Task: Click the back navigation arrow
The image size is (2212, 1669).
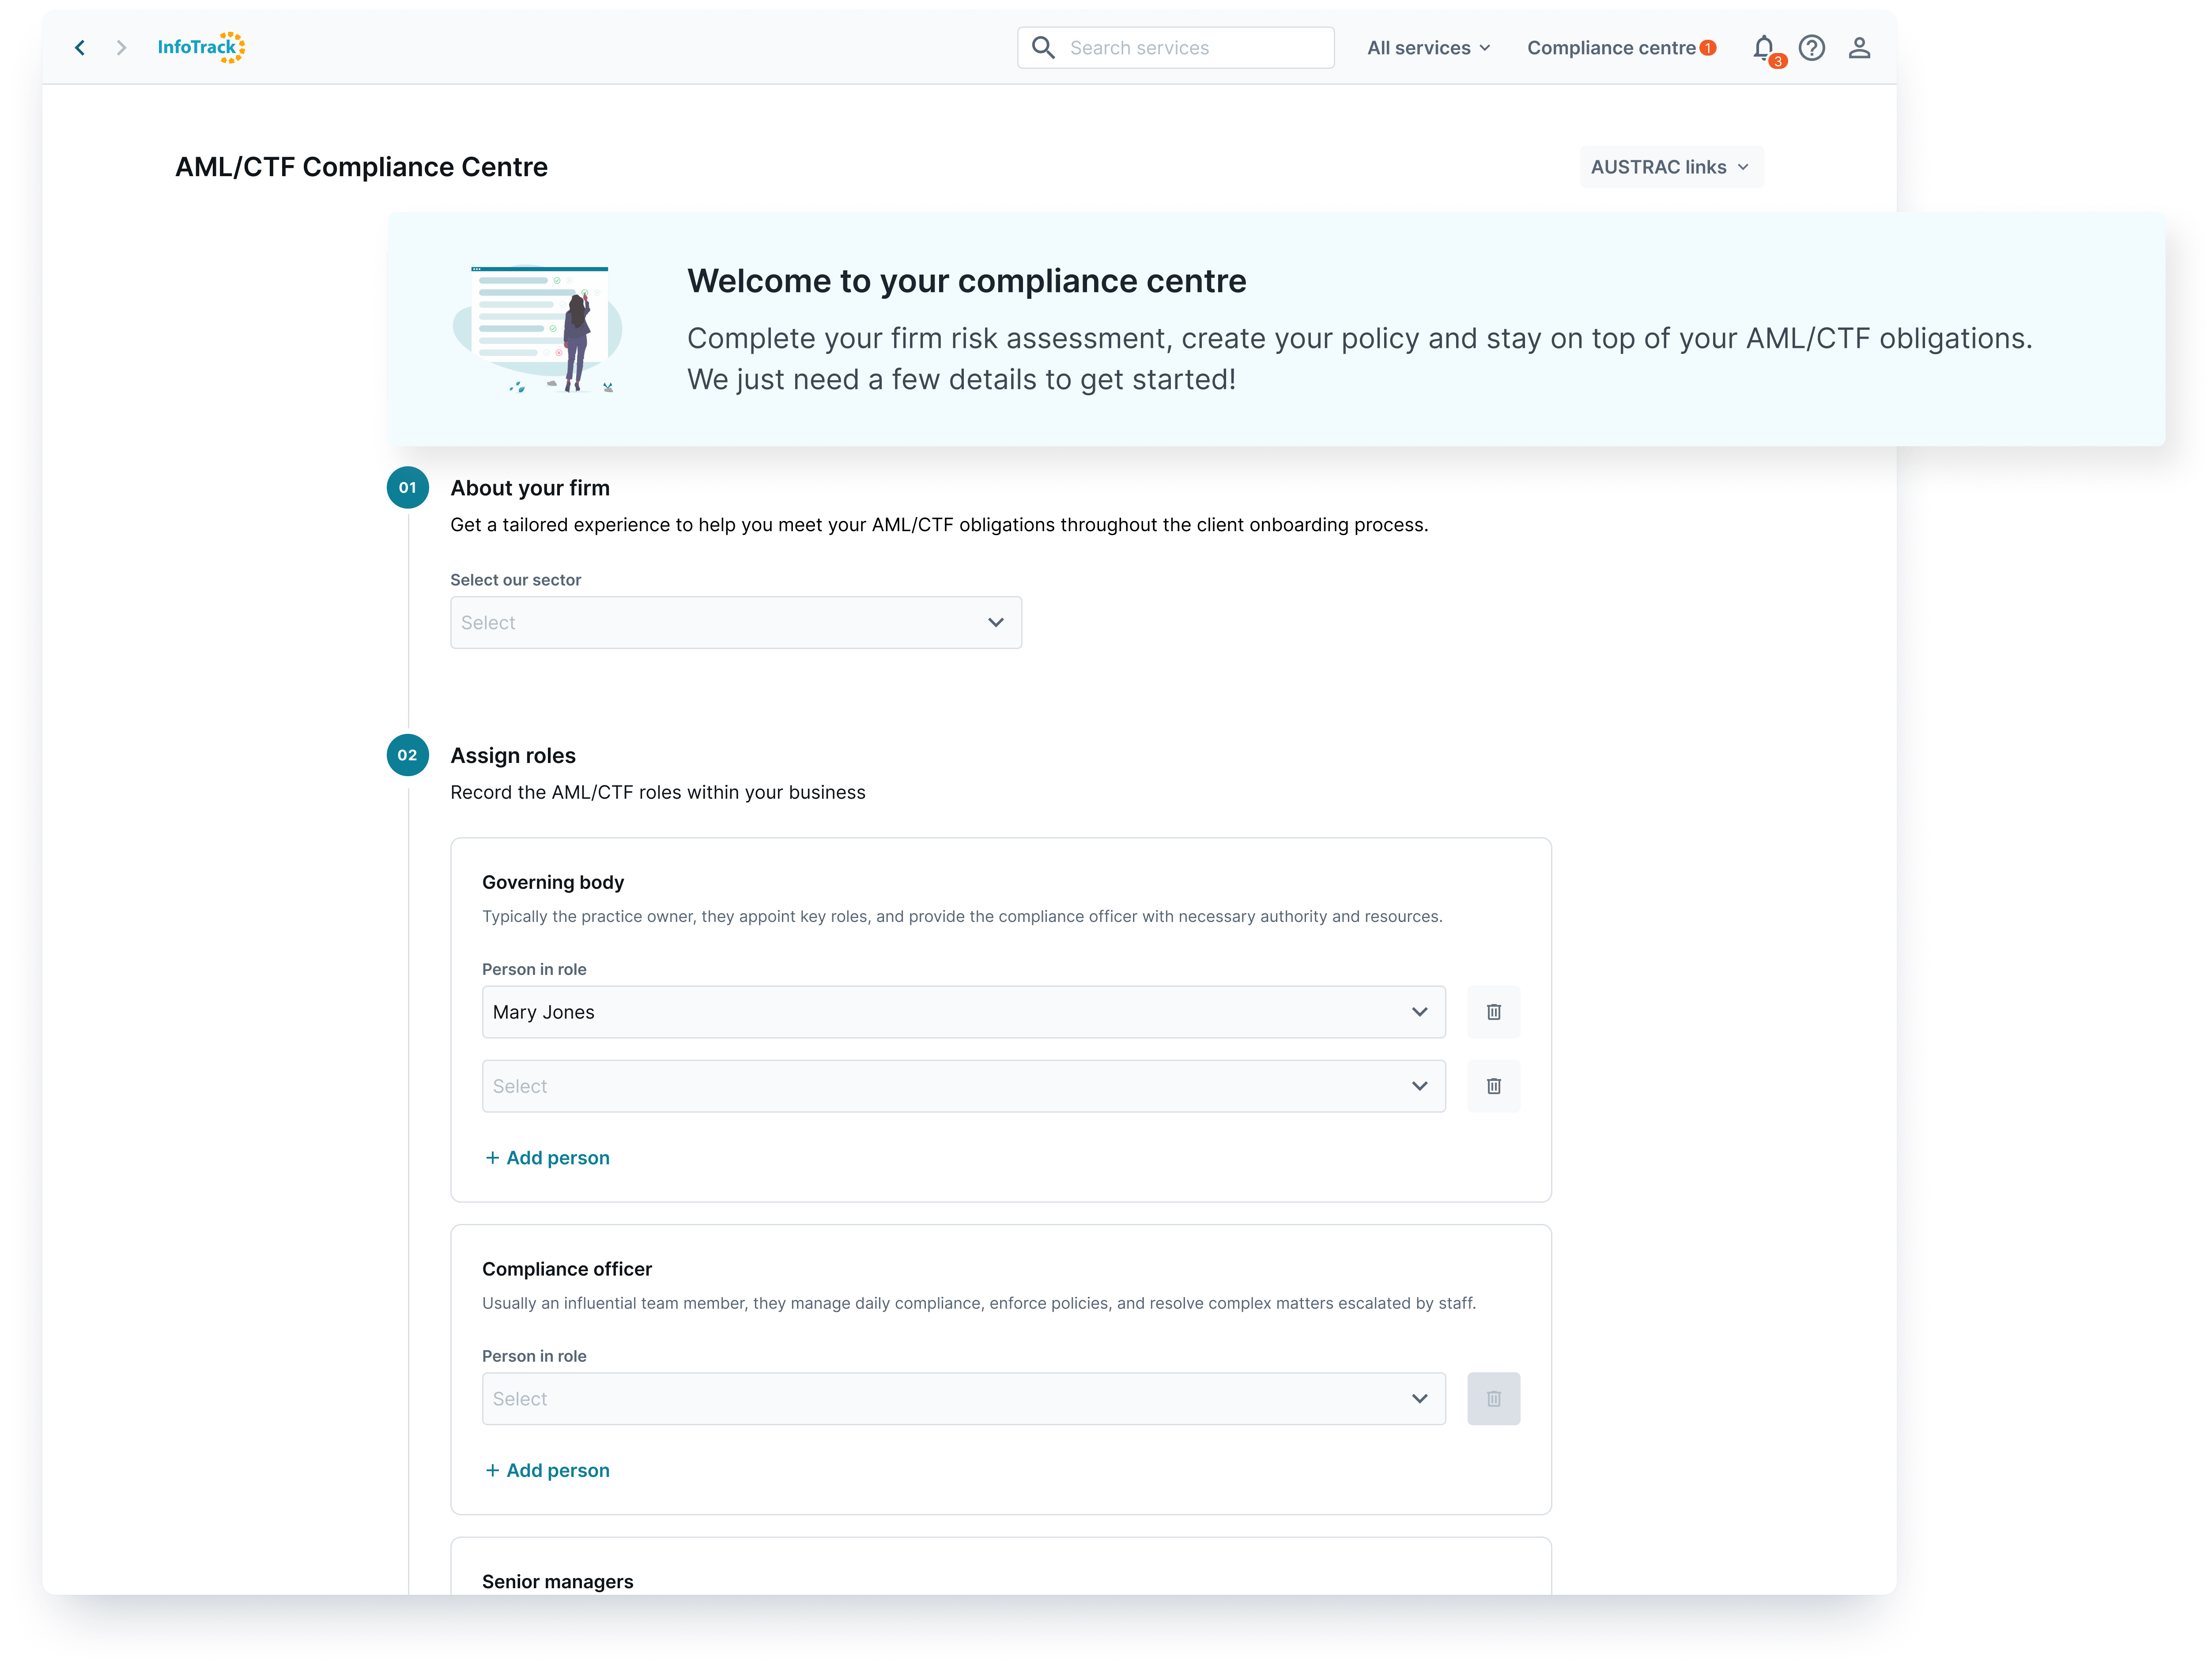Action: (x=80, y=47)
